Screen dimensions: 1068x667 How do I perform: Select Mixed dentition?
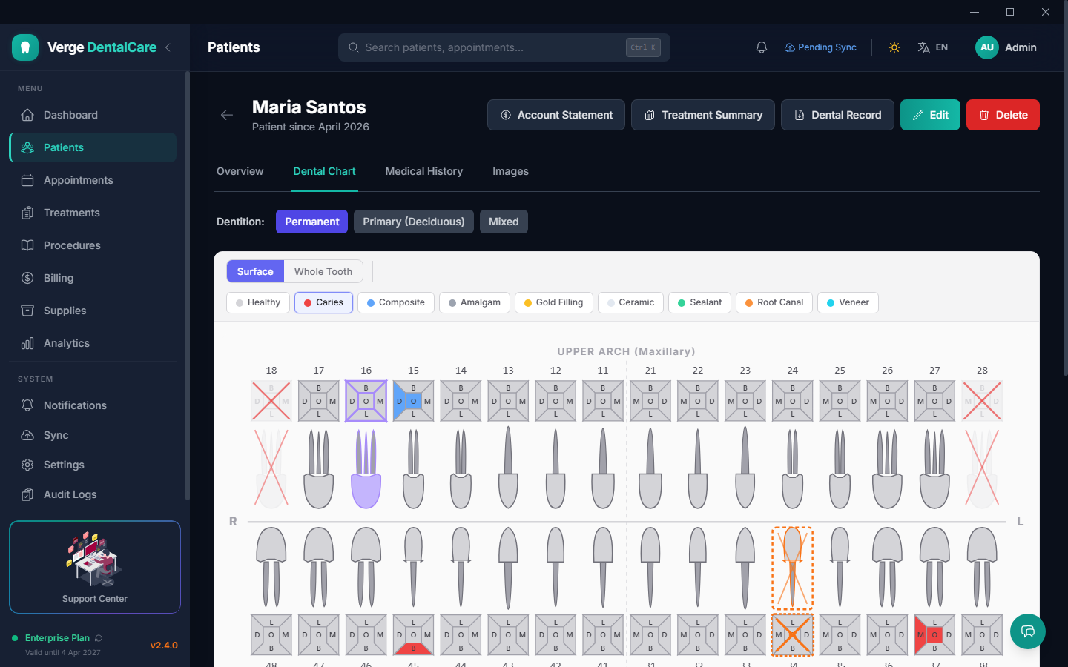(504, 222)
